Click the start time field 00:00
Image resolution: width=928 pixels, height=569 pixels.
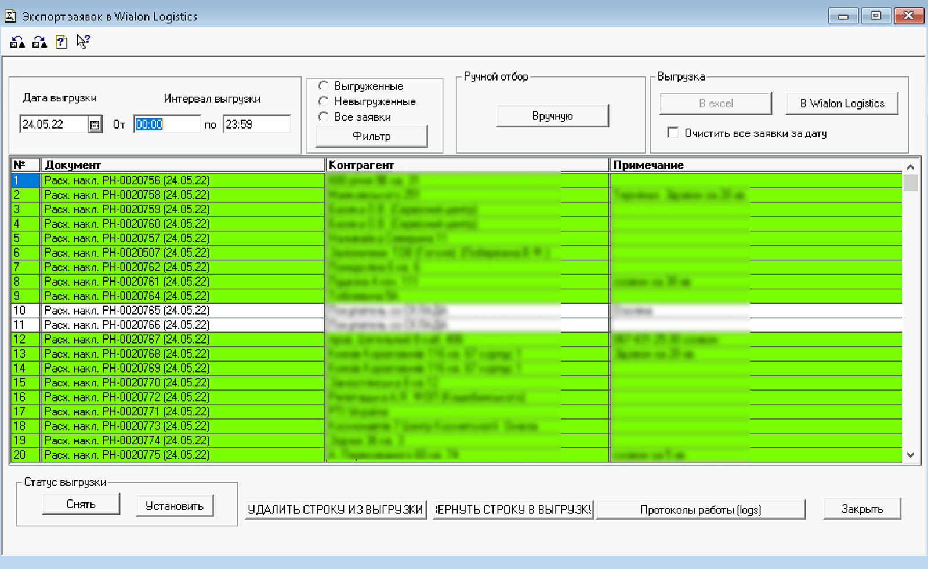(x=167, y=125)
